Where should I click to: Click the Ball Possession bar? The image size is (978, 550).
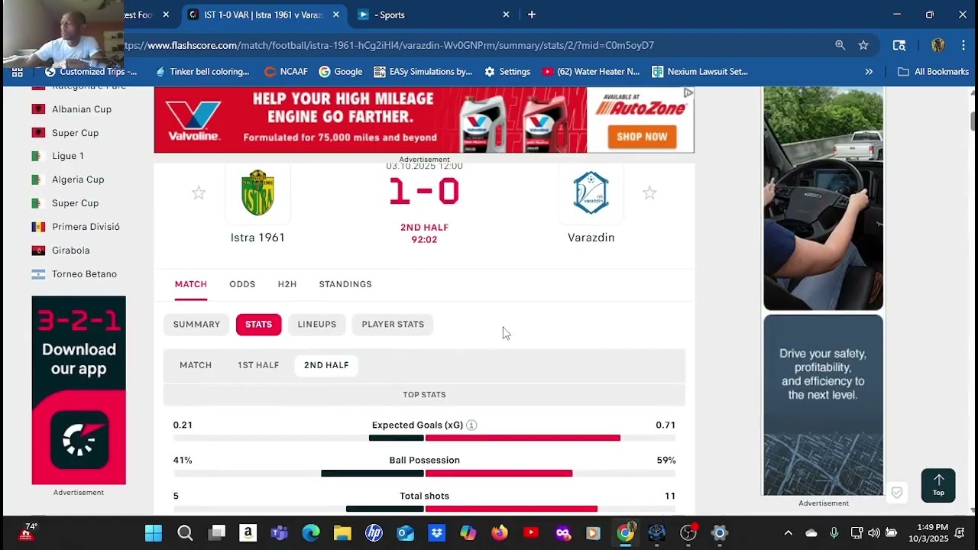coord(424,474)
